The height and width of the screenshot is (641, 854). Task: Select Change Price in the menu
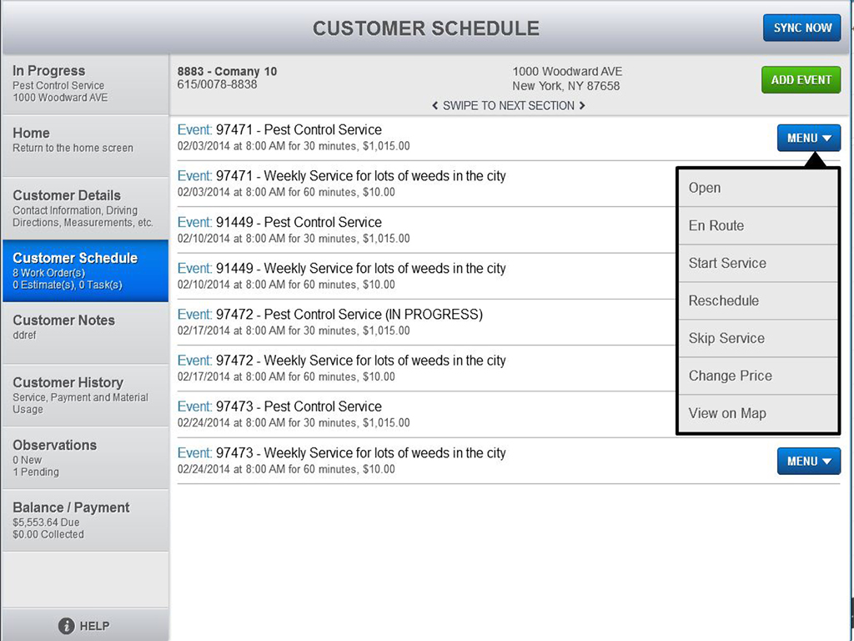(757, 376)
